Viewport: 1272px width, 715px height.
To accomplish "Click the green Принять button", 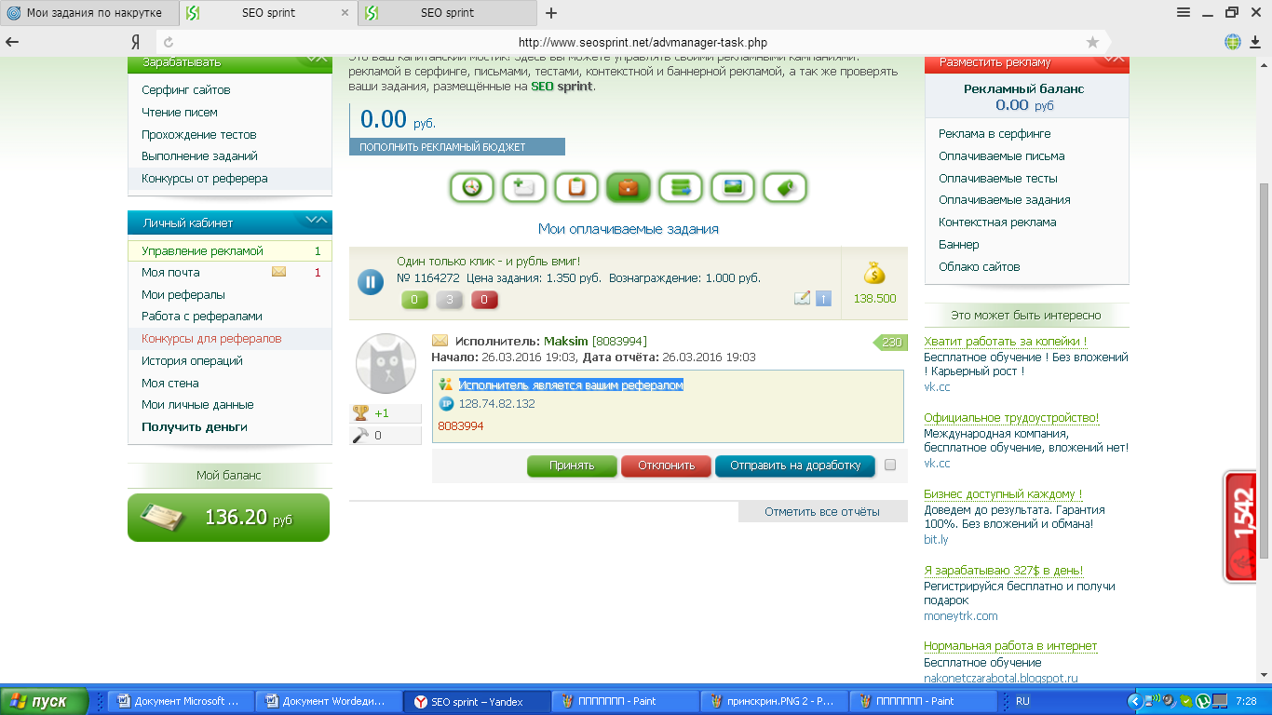I will pos(572,465).
